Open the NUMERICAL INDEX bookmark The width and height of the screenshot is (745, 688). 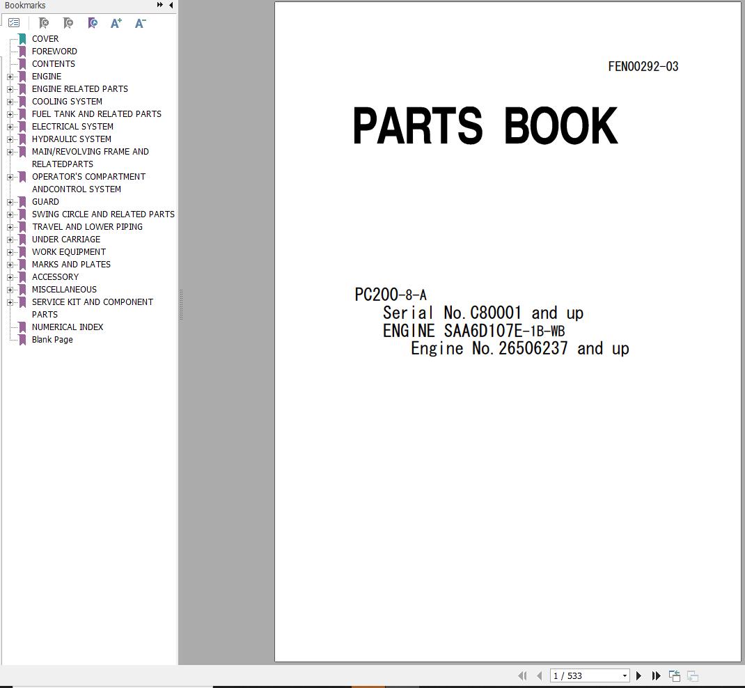tap(68, 327)
